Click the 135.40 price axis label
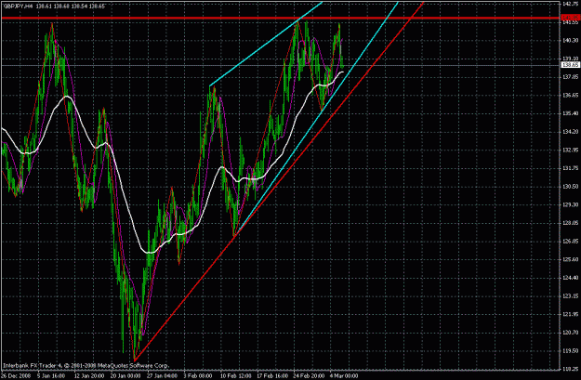This screenshot has height=380, width=581. click(x=571, y=113)
